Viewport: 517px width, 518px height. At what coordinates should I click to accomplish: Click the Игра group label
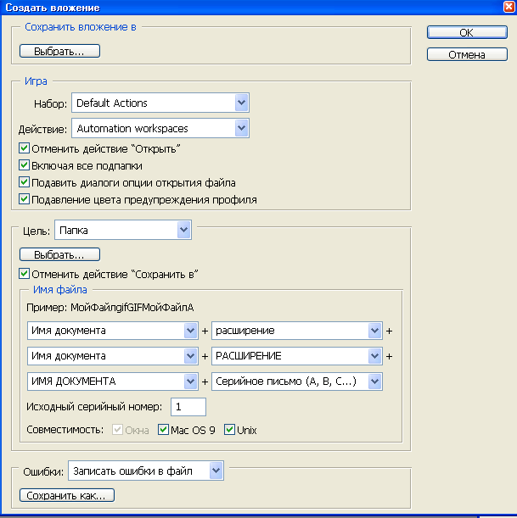point(36,81)
